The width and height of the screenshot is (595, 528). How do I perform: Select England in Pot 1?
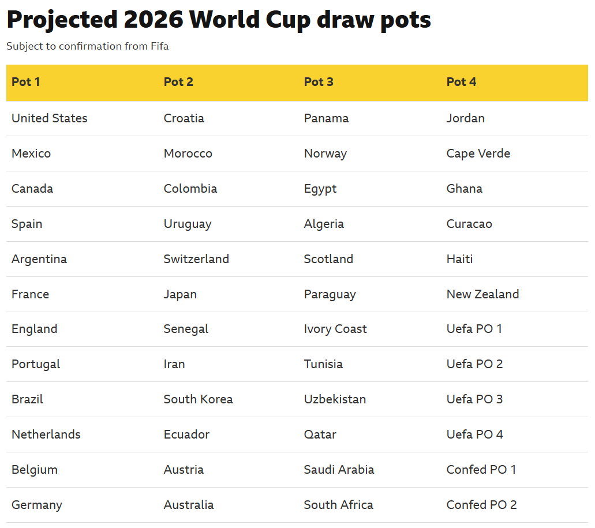[x=35, y=329]
